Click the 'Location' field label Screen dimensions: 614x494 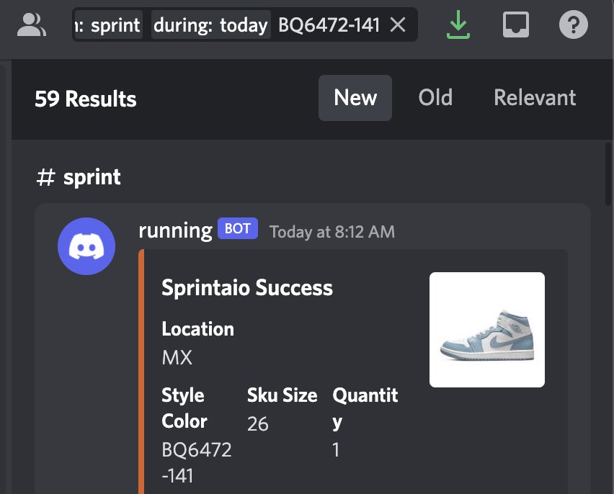tap(198, 329)
